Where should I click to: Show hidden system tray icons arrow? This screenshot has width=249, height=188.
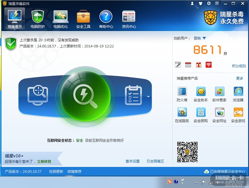pyautogui.click(x=197, y=182)
